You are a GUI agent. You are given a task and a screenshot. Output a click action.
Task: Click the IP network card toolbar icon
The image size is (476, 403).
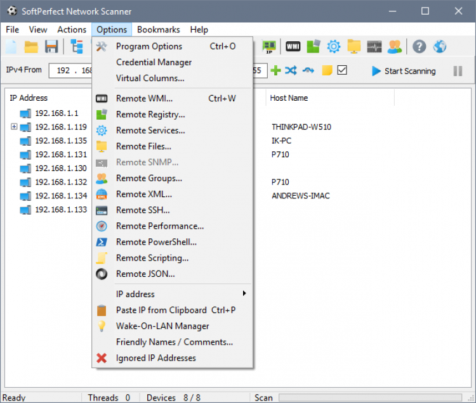pos(269,47)
